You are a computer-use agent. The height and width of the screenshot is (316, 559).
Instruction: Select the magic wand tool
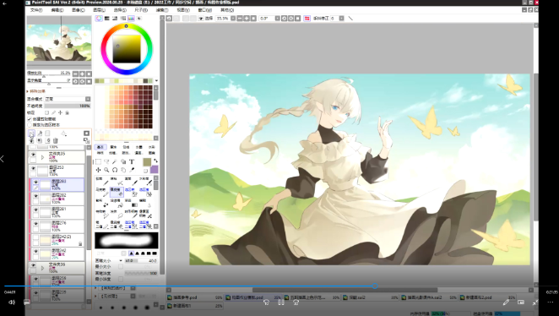click(x=115, y=161)
